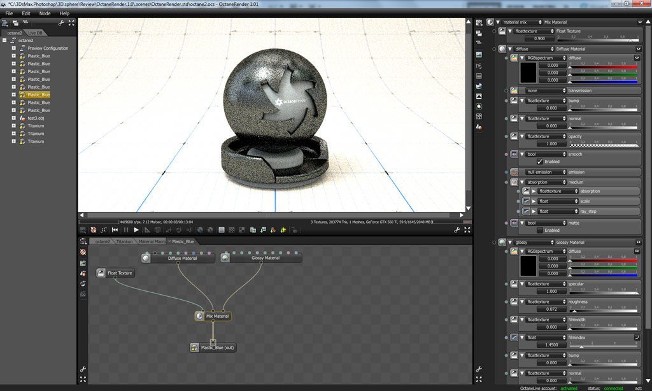Viewport: 652px width, 391px height.
Task: Switch to the Live DB tab
Action: (36, 33)
